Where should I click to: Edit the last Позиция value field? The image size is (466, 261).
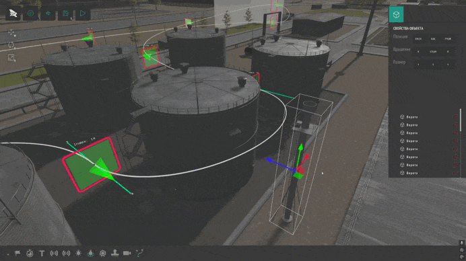tap(448, 39)
